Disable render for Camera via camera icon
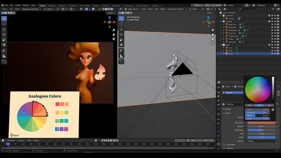 click(278, 18)
